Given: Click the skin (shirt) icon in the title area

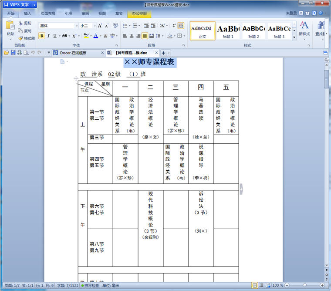Looking at the screenshot, I should click(x=307, y=13).
